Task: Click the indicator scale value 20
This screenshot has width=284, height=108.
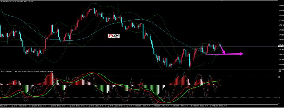Action: (x=279, y=97)
